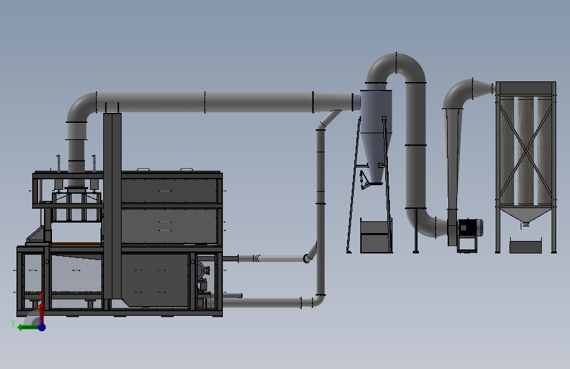Select the top-left duct elbow above the machine

81,106
